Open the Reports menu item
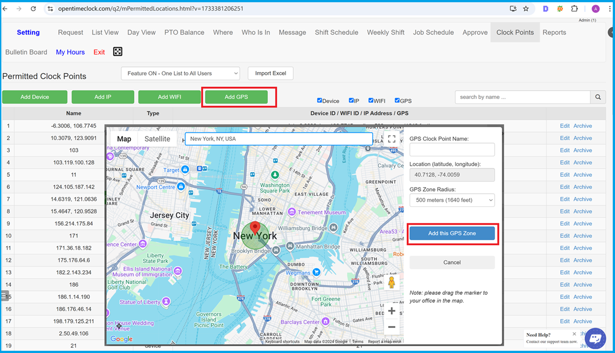This screenshot has width=615, height=353. 554,32
